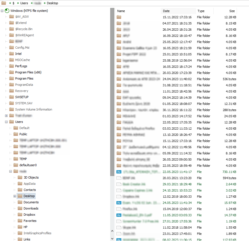The image size is (249, 241).
Task: Click the folder icon dated 04.07.2021 18:31:35
Action: pyautogui.click(x=119, y=23)
